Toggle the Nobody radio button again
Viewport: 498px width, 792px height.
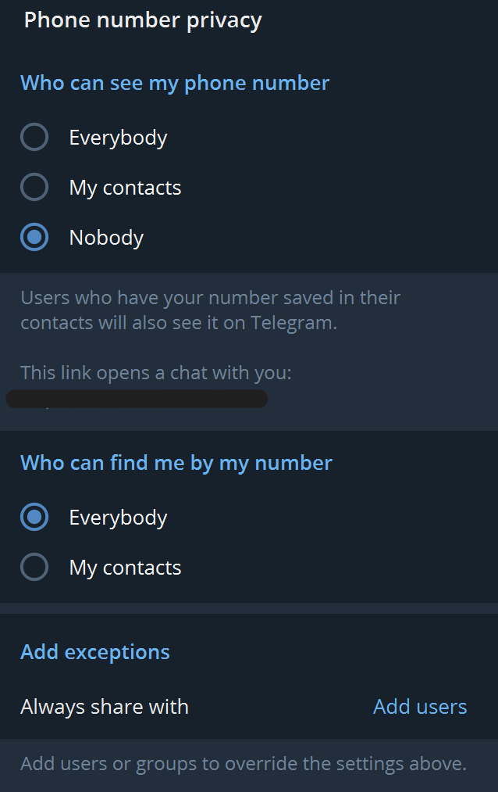34,237
